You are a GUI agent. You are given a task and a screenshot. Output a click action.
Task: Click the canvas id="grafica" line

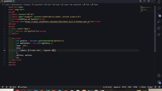point(31,31)
